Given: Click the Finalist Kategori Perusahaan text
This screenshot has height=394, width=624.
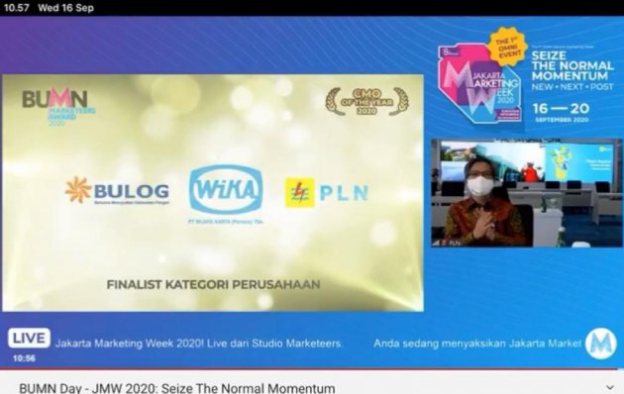Looking at the screenshot, I should [213, 285].
